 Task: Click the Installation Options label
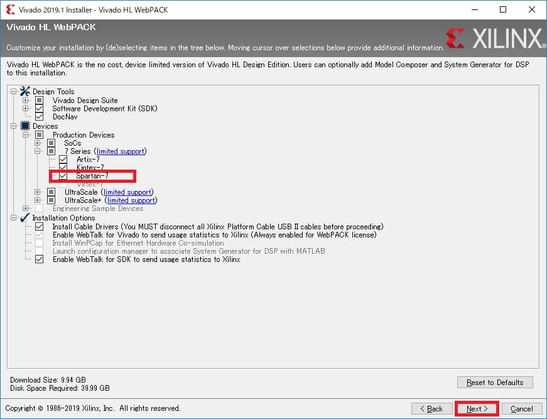click(x=64, y=218)
